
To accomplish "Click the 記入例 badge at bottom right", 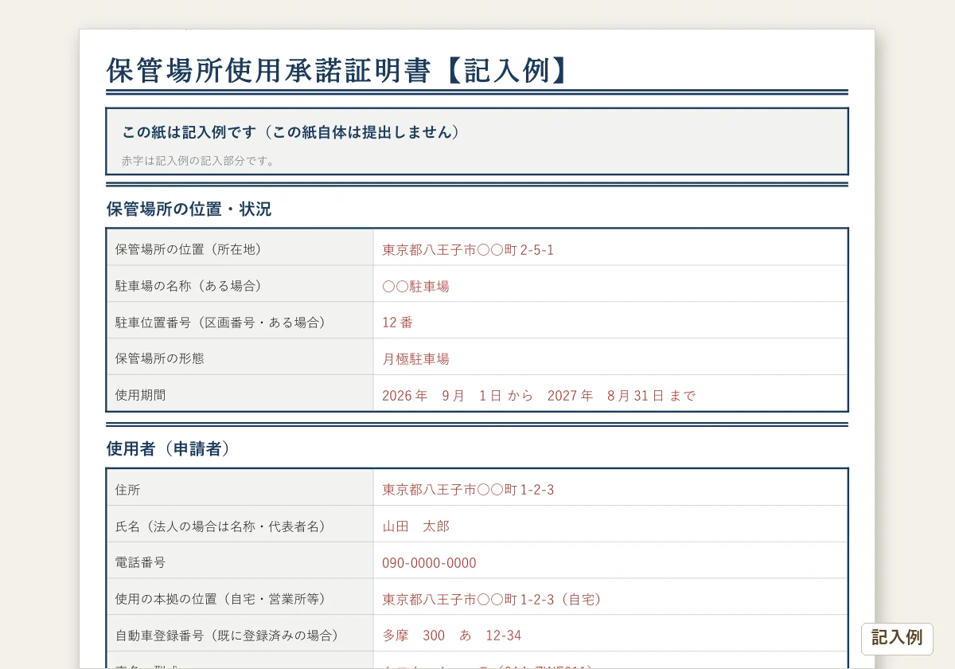I will 897,638.
